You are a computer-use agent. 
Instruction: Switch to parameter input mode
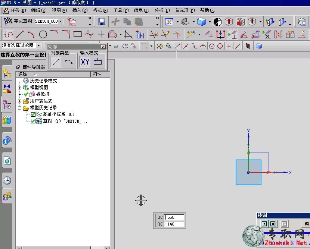[97, 62]
